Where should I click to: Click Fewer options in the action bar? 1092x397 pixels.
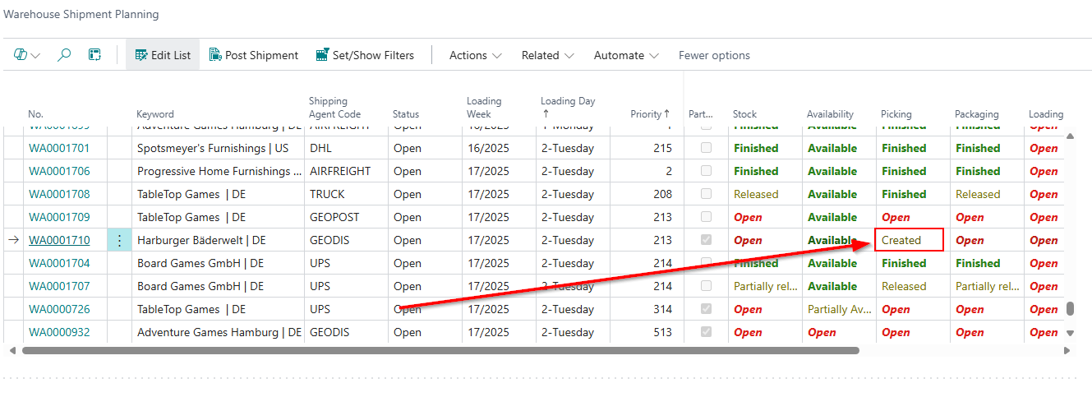point(714,55)
